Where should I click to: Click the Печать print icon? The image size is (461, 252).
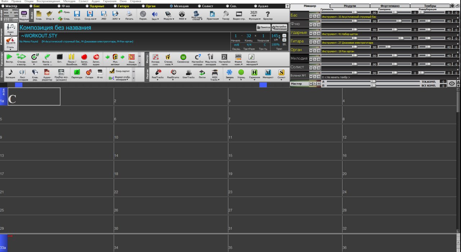tap(129, 15)
